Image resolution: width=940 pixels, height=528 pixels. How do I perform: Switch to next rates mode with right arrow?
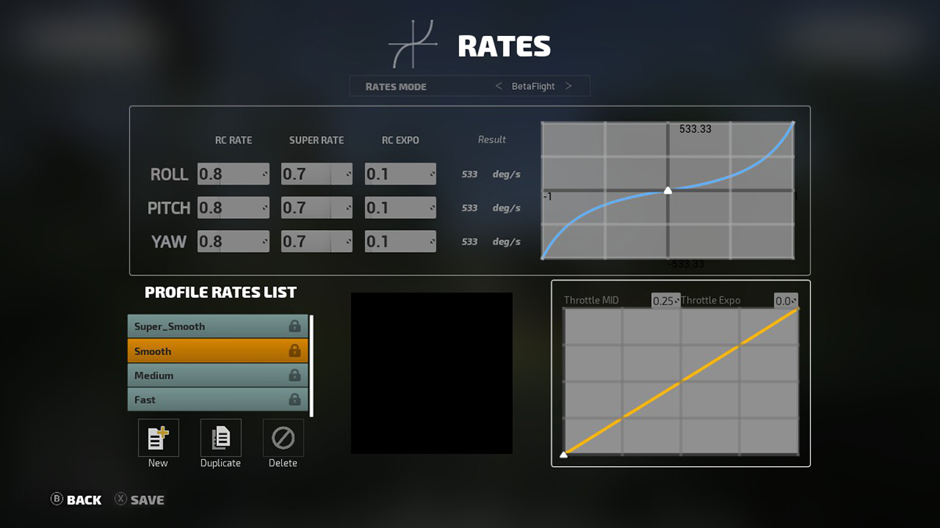coord(569,86)
